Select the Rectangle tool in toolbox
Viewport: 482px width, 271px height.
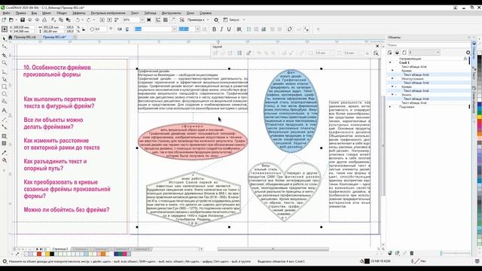tap(5, 87)
